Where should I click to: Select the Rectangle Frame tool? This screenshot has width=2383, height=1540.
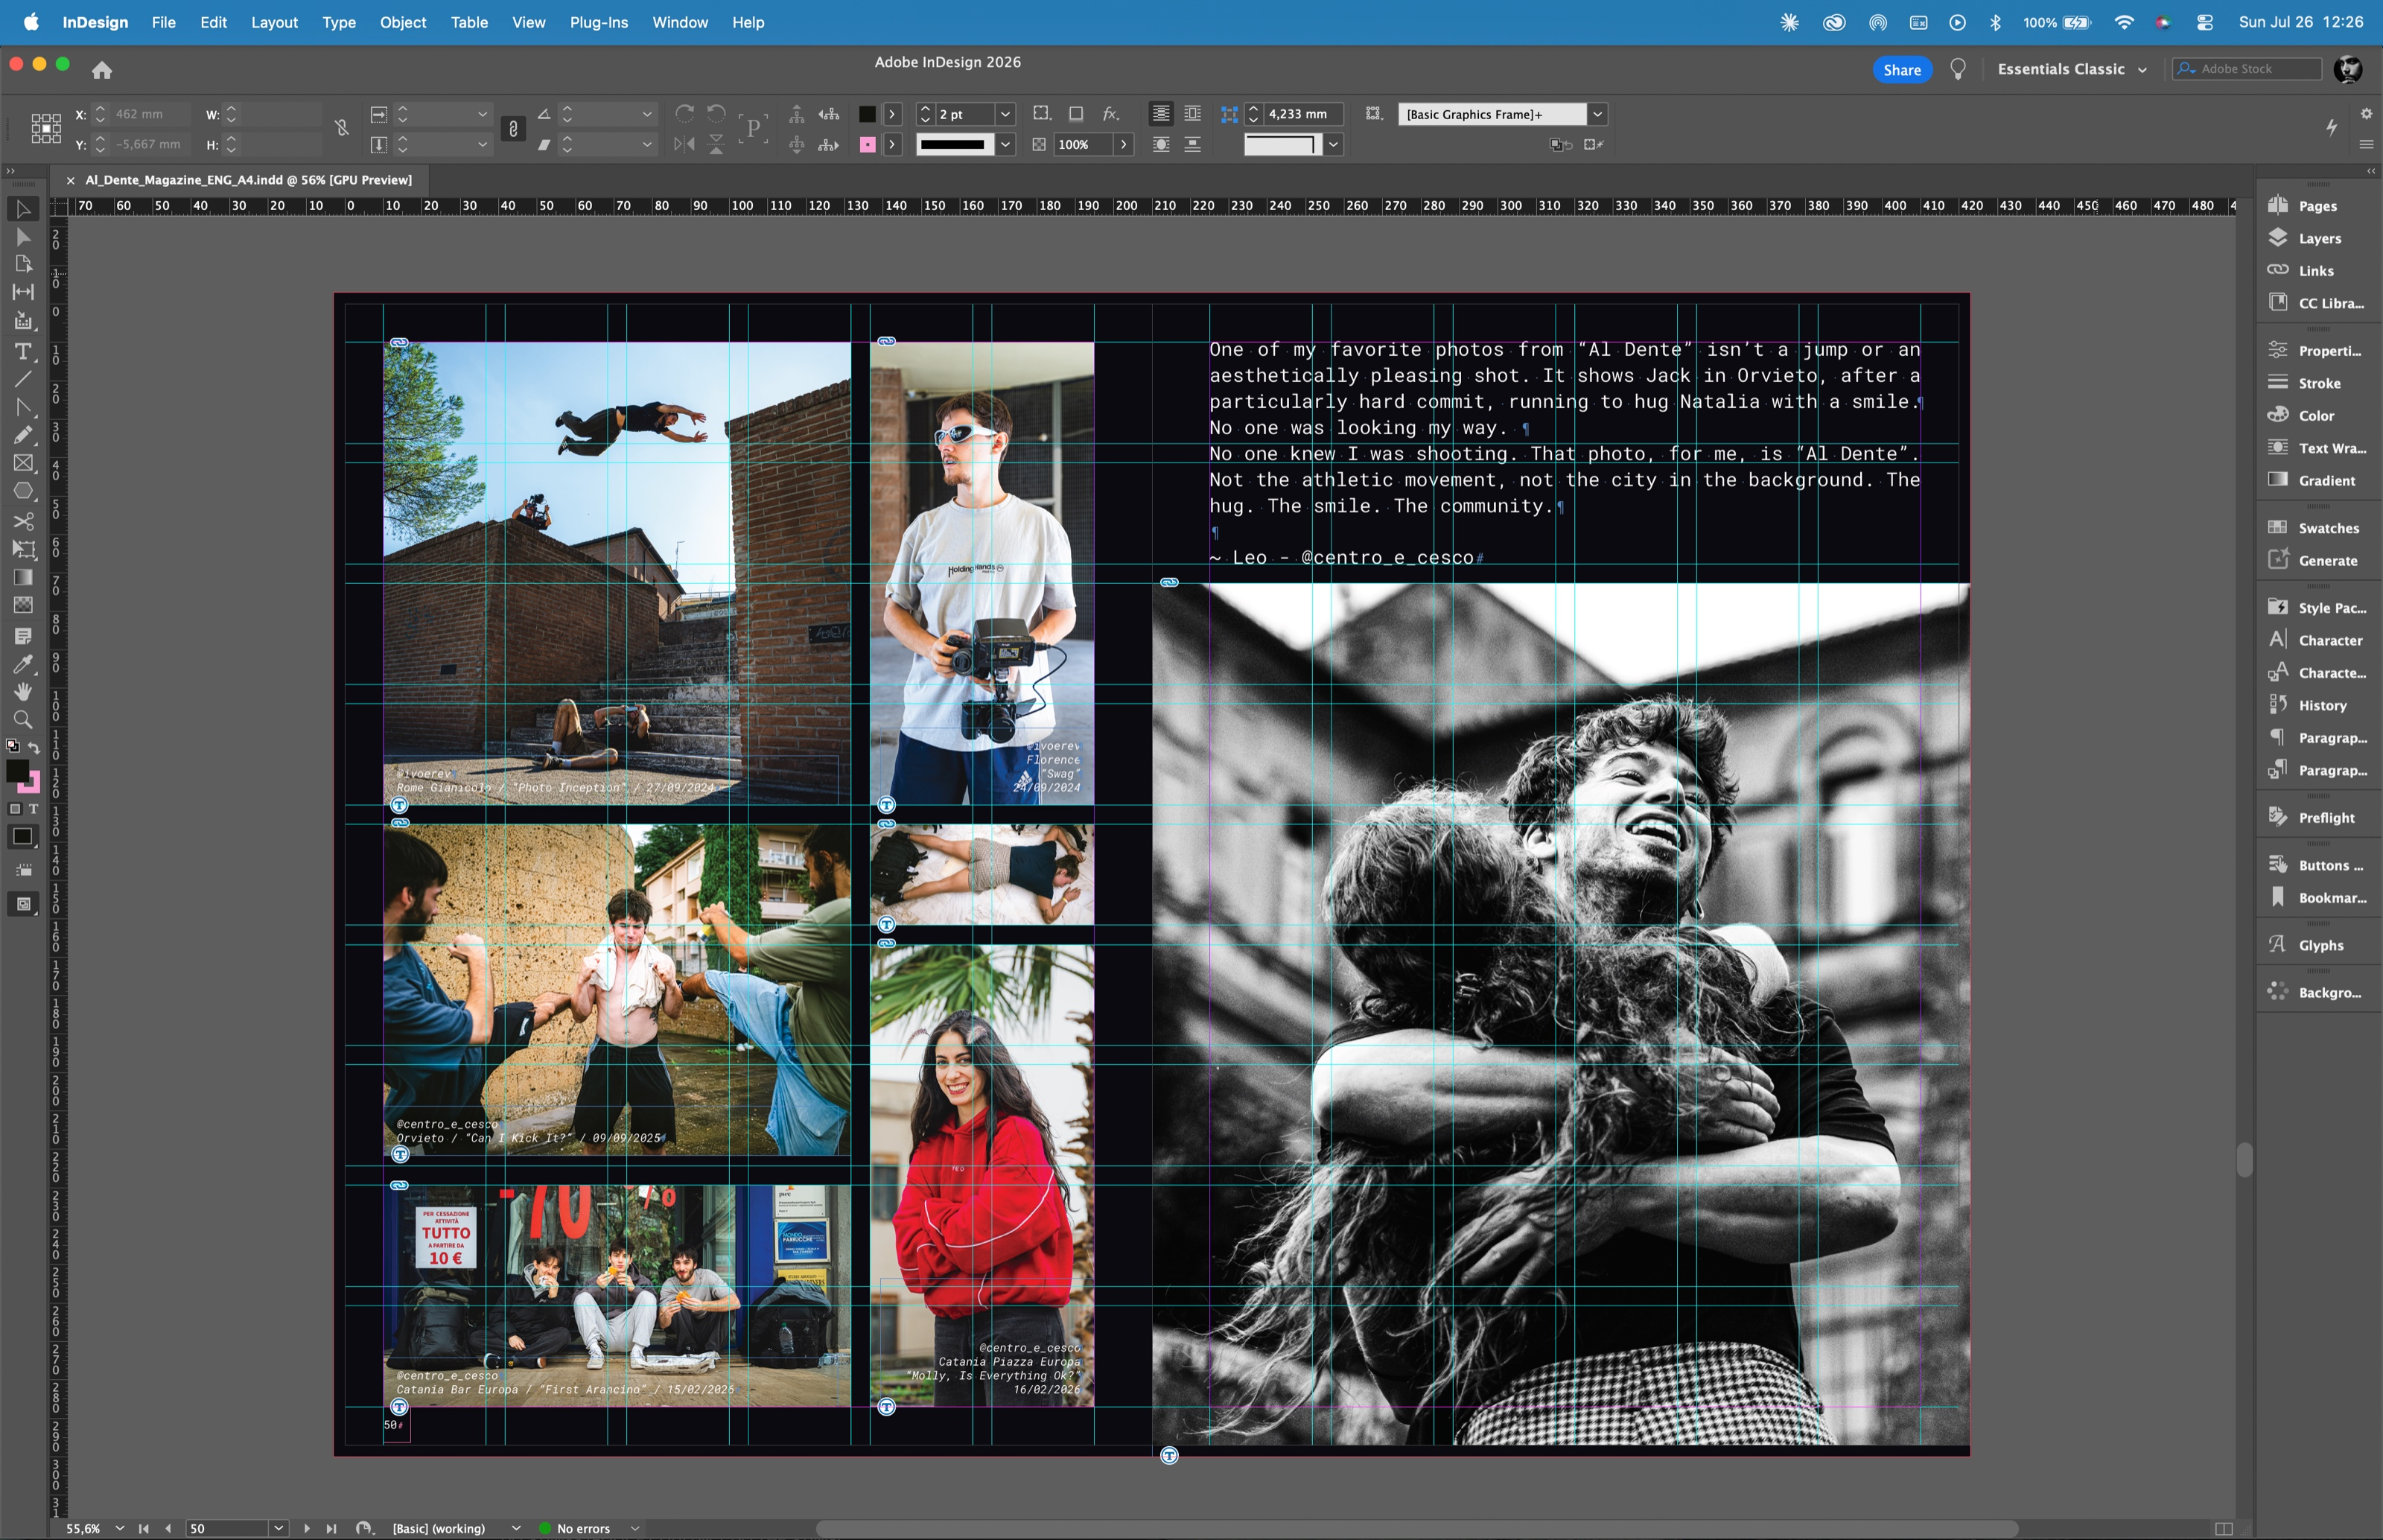(x=22, y=463)
